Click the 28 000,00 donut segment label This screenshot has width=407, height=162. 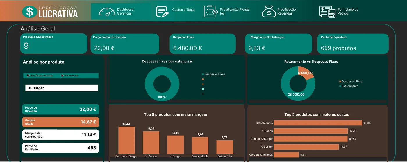[296, 94]
